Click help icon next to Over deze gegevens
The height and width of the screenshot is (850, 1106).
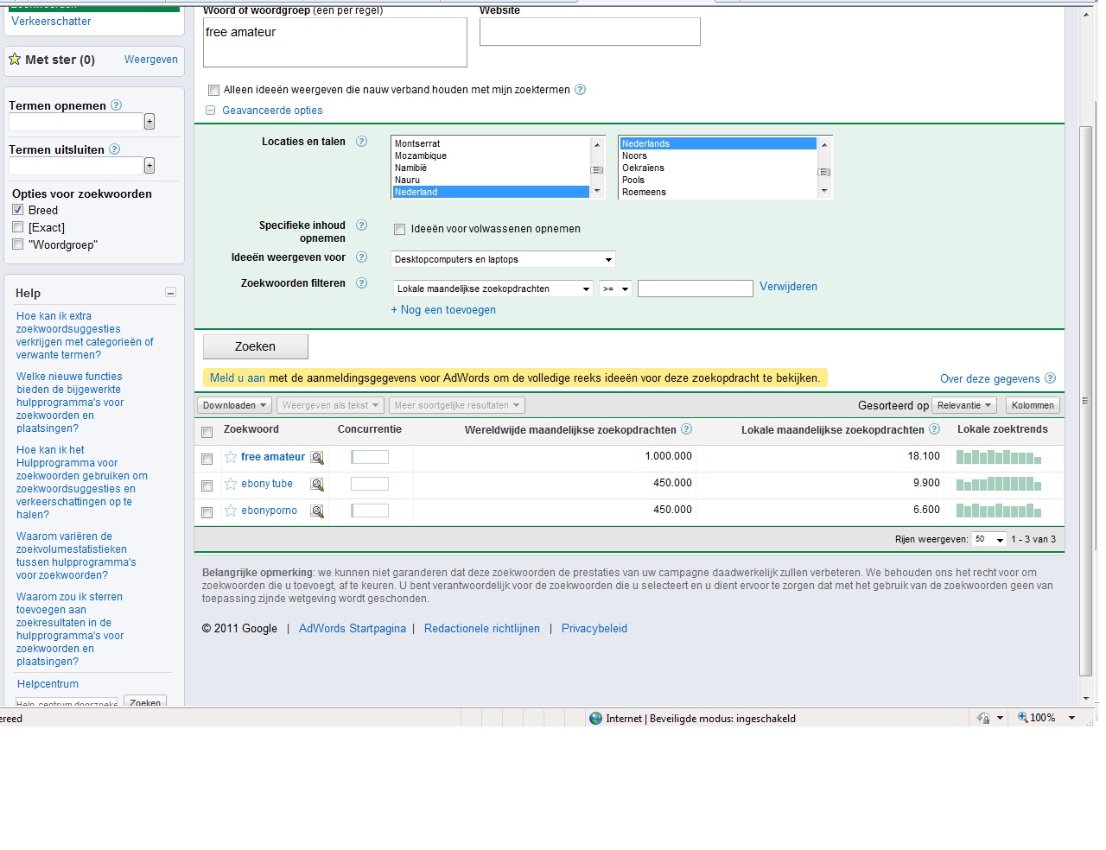tap(1051, 378)
